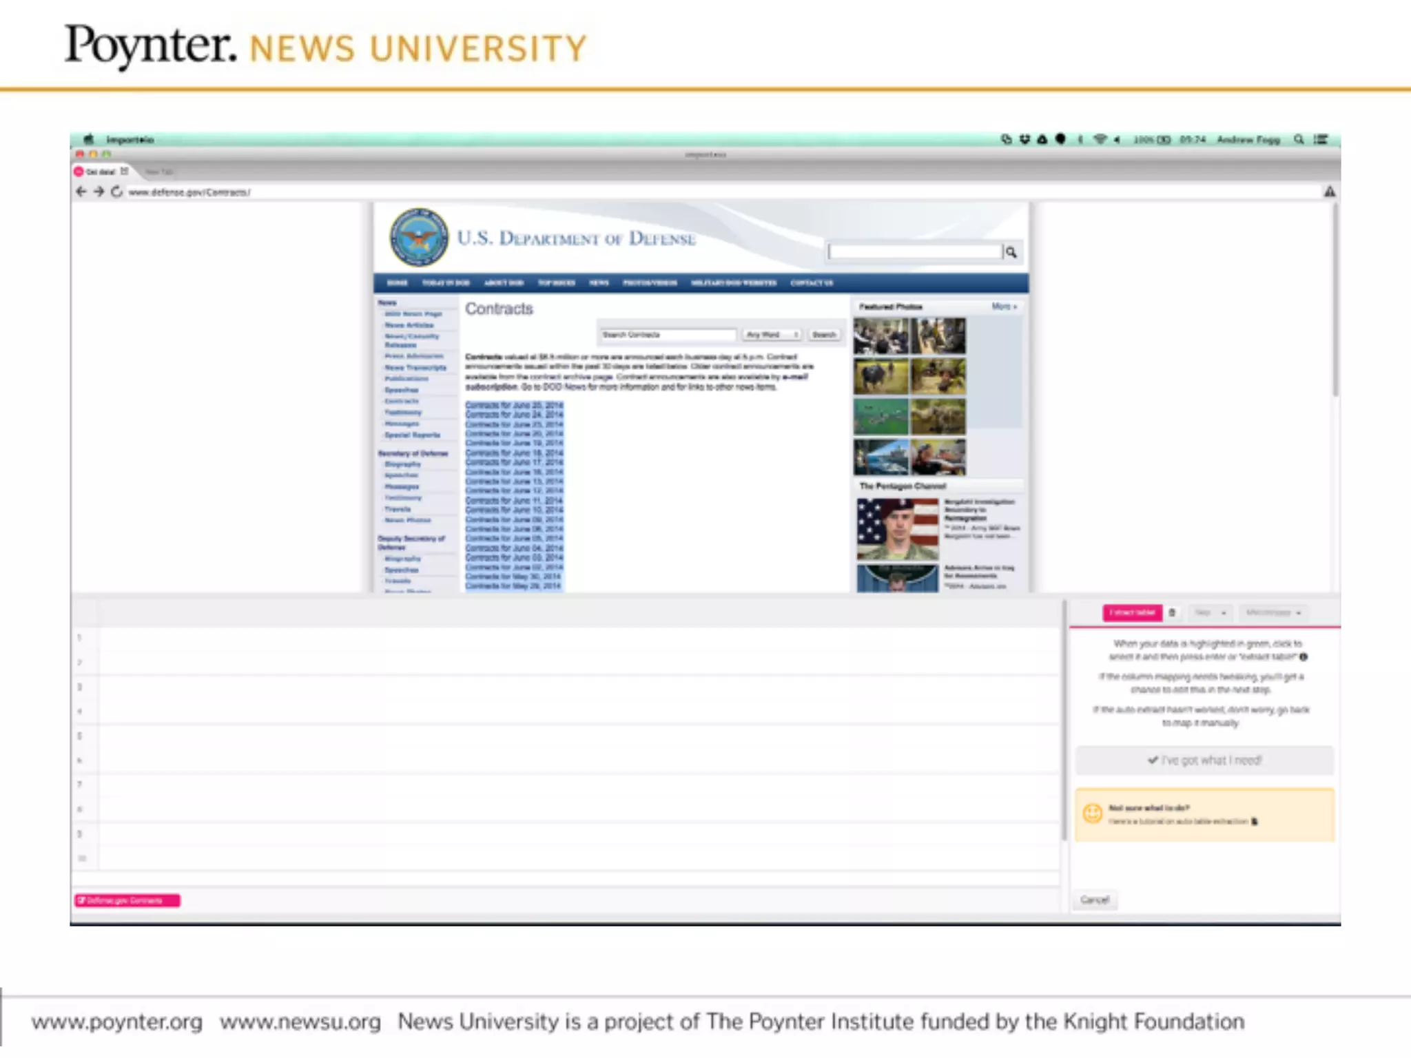Image resolution: width=1411 pixels, height=1058 pixels.
Task: Click the trash icon beside Extract table
Action: (1172, 612)
